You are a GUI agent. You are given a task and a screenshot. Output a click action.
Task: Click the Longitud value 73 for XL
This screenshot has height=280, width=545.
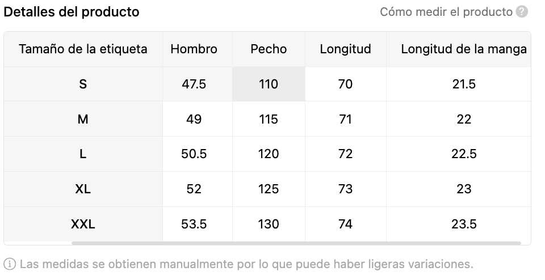coord(346,189)
